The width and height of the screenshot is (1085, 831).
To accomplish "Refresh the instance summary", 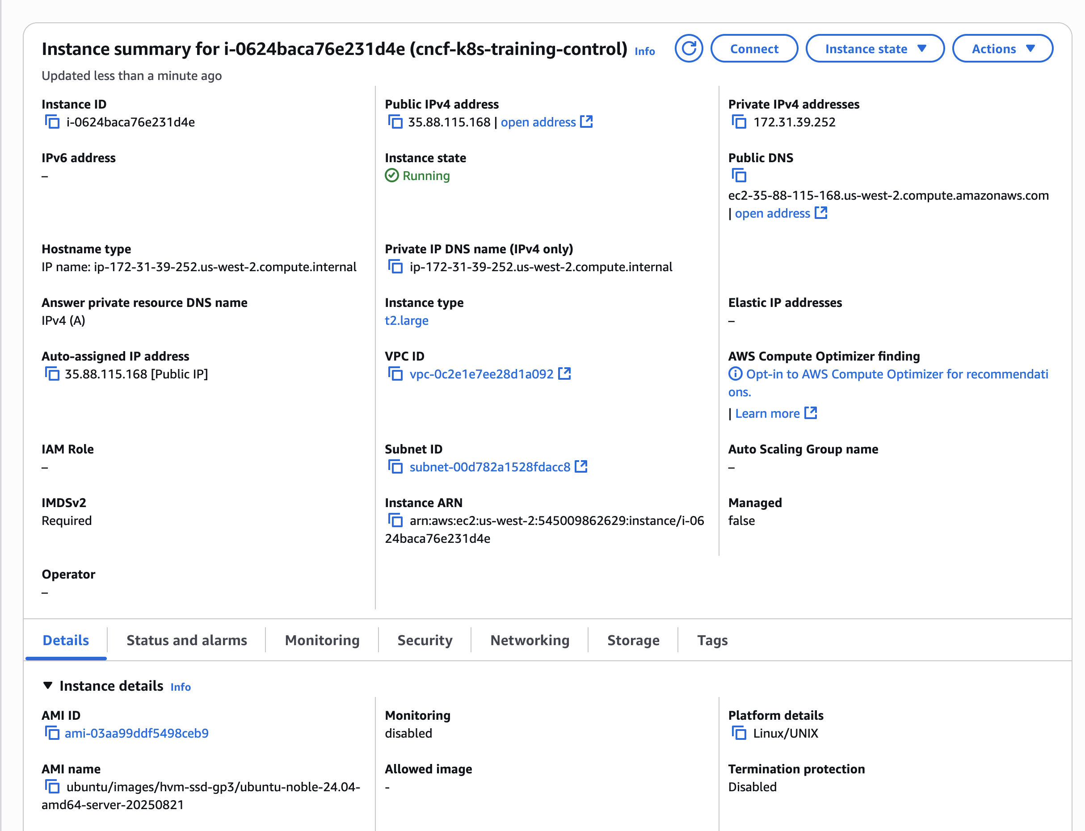I will coord(689,48).
